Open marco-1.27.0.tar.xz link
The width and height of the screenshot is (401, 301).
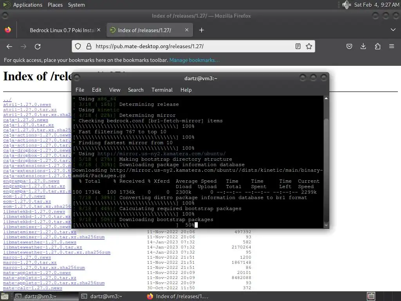pyautogui.click(x=30, y=263)
